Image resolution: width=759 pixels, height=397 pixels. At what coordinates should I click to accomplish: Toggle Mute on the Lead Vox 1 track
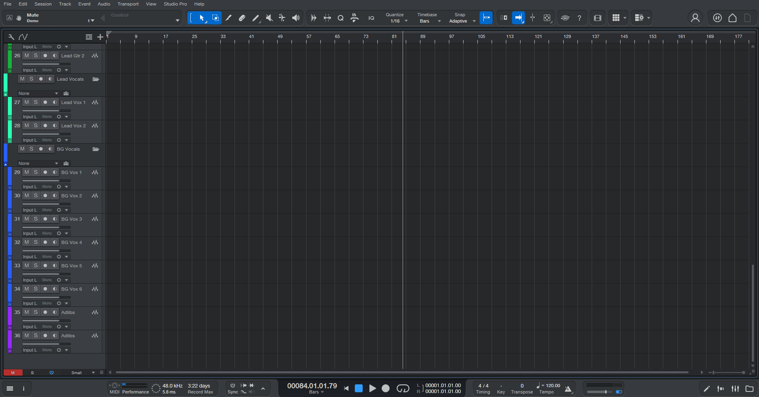pos(26,102)
